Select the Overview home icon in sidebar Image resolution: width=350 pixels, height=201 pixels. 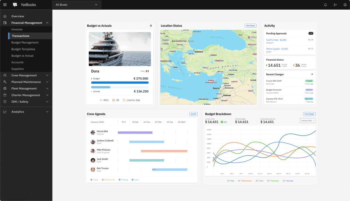click(5, 16)
